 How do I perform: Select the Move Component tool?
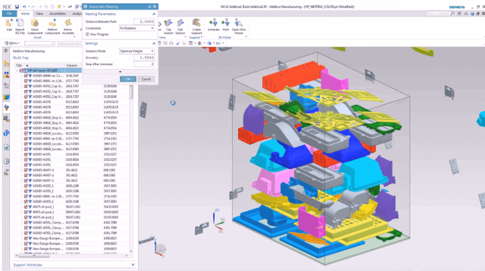35,26
